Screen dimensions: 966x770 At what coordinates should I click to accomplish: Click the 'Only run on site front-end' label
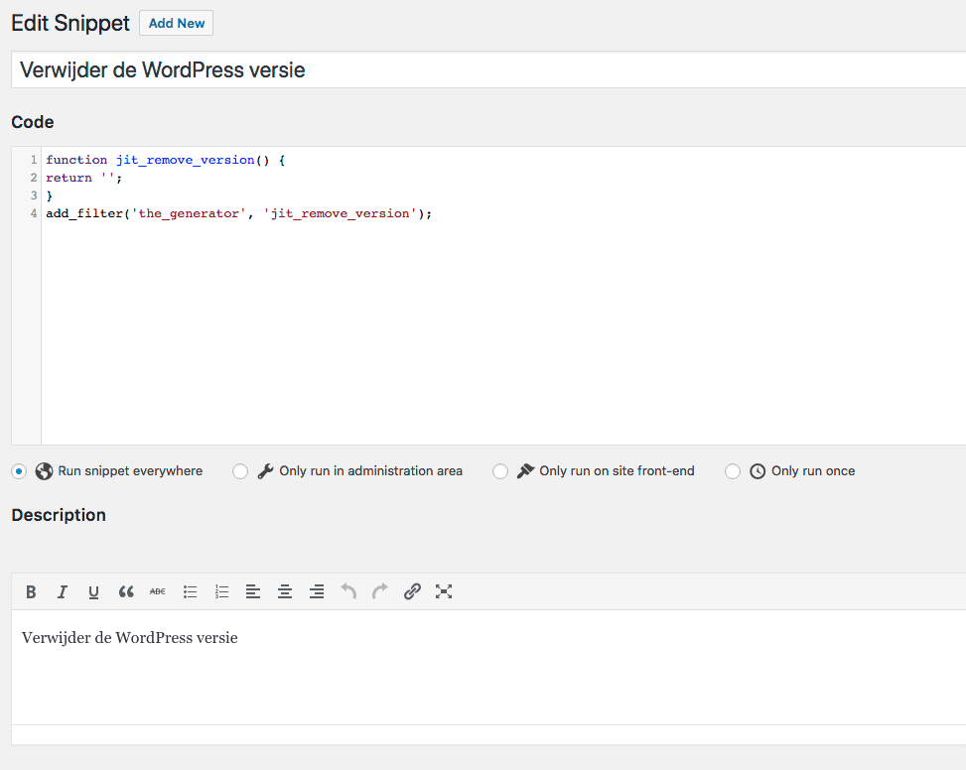[x=617, y=471]
